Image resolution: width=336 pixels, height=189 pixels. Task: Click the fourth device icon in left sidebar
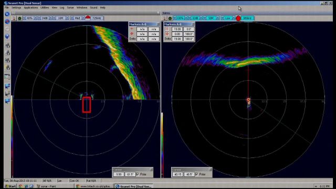pyautogui.click(x=7, y=68)
